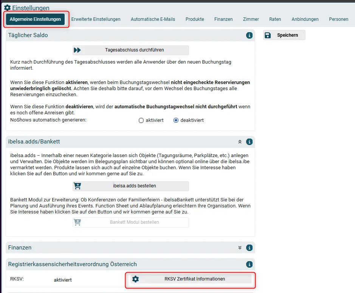The width and height of the screenshot is (355, 293).
Task: Select the 'deaktiviert' radio for NoShows
Action: pos(176,120)
